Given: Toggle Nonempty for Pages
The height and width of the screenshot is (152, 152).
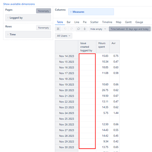Looking at the screenshot, I should pos(44,11).
